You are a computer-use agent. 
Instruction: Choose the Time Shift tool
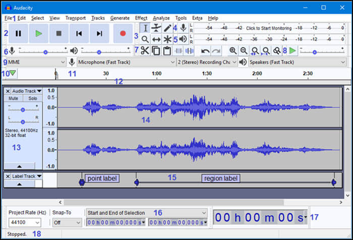click(x=156, y=39)
